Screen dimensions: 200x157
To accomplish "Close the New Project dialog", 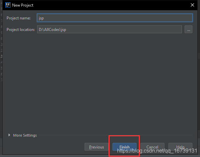I will [192, 5].
